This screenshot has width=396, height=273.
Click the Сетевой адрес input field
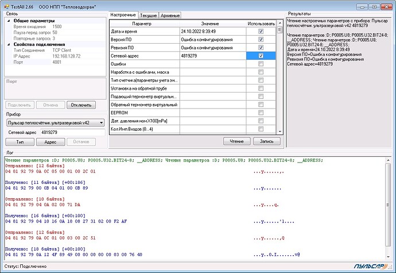pyautogui.click(x=73, y=132)
